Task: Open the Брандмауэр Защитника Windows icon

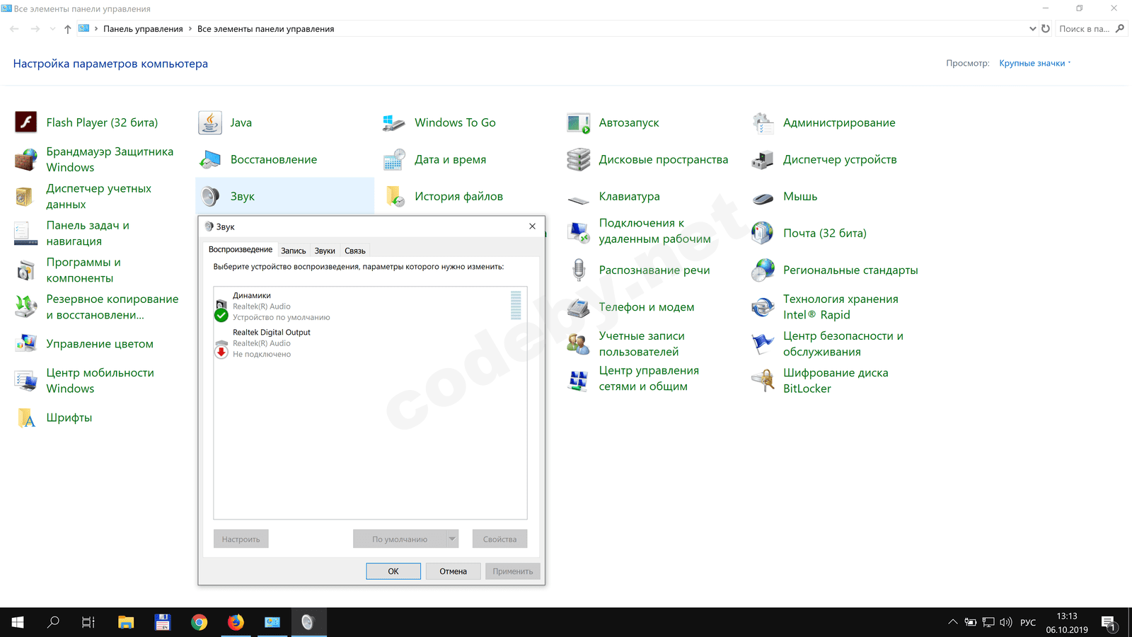Action: (26, 159)
